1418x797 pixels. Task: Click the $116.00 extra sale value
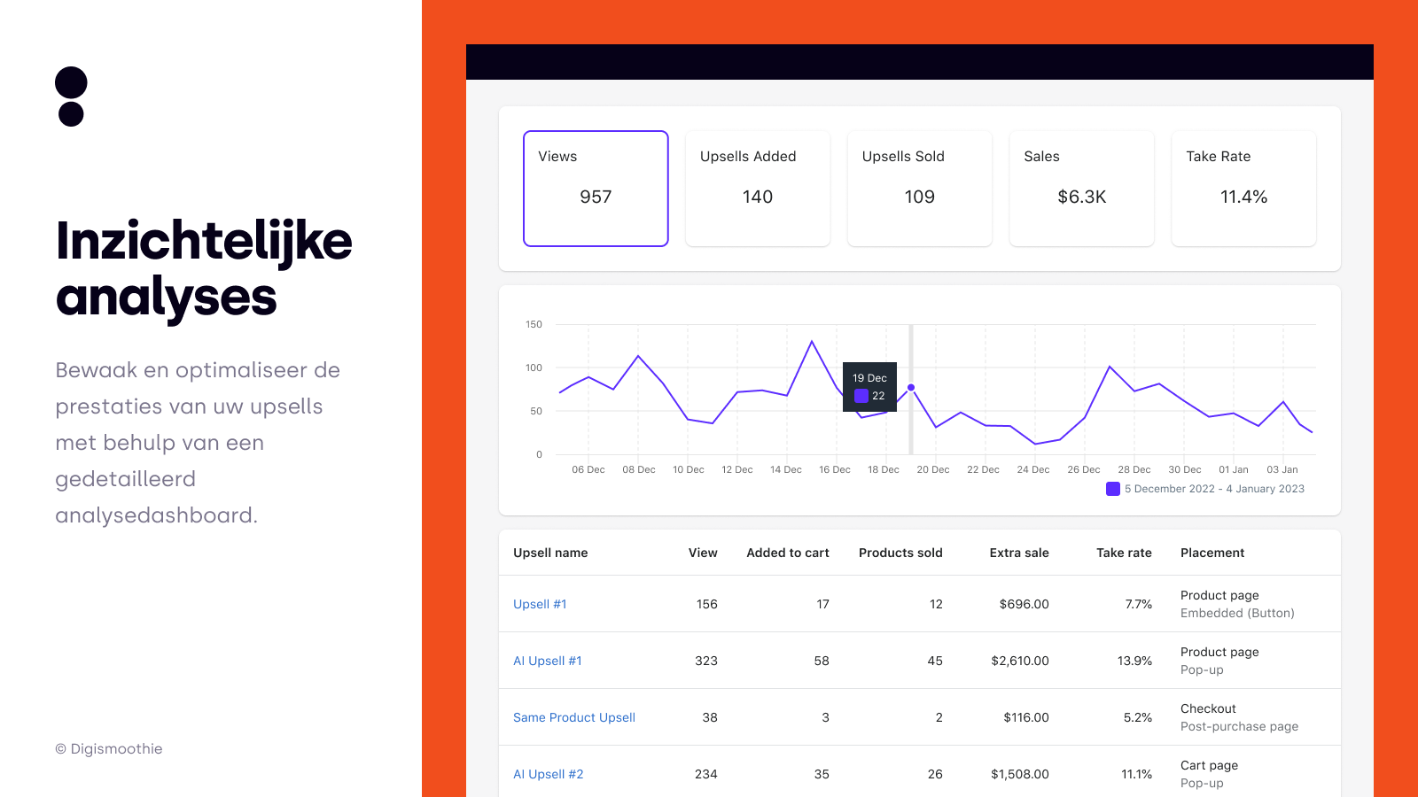pos(1026,717)
